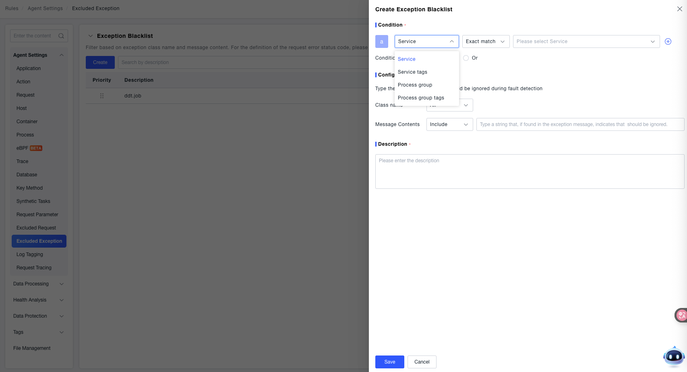Select Process group from the list
The height and width of the screenshot is (372, 687).
click(x=415, y=85)
